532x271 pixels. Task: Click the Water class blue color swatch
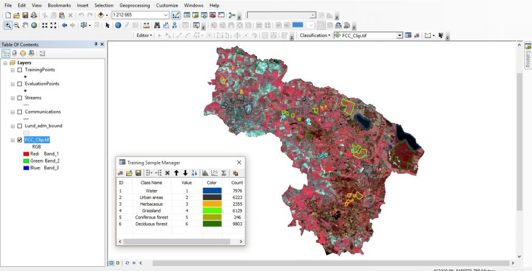pyautogui.click(x=212, y=191)
